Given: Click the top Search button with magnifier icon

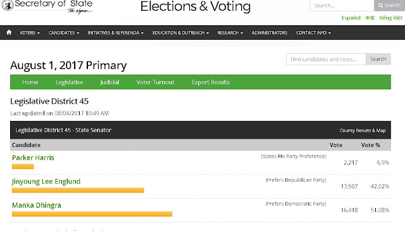Looking at the screenshot, I should coord(389,6).
